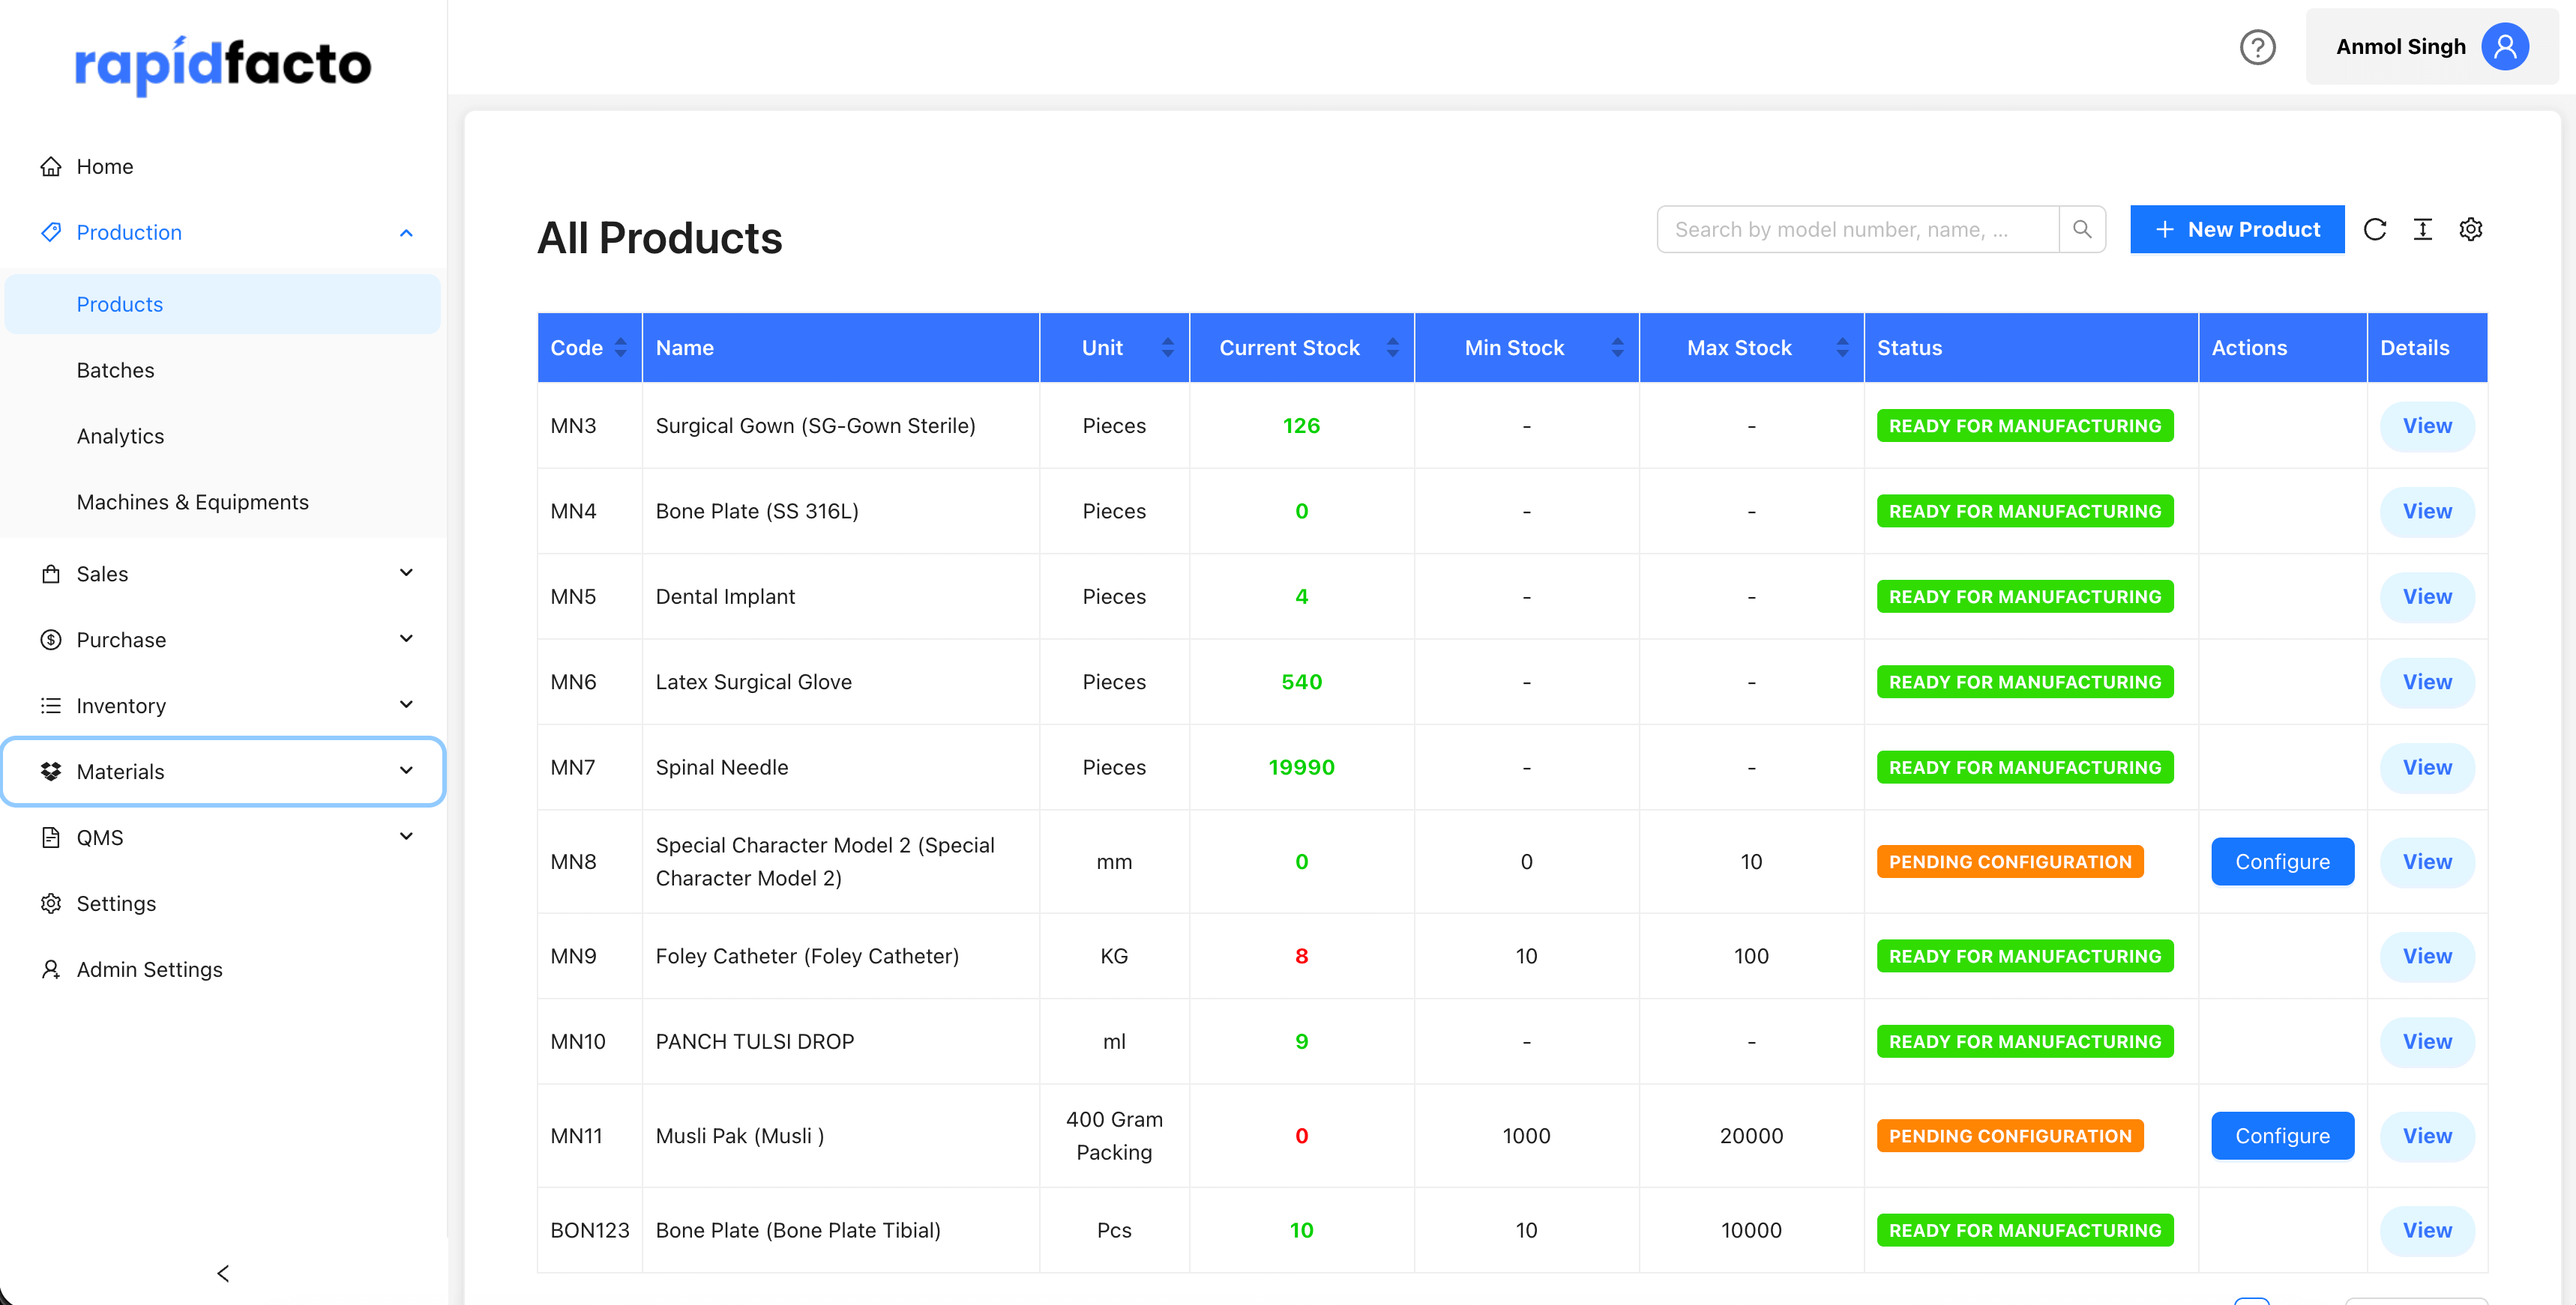Click the Production tag icon
2576x1305 pixels.
[51, 231]
